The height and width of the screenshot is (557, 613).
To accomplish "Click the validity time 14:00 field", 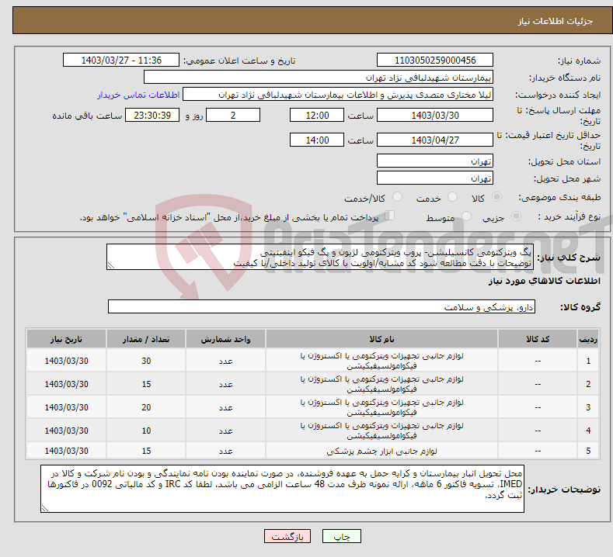I will [x=317, y=140].
